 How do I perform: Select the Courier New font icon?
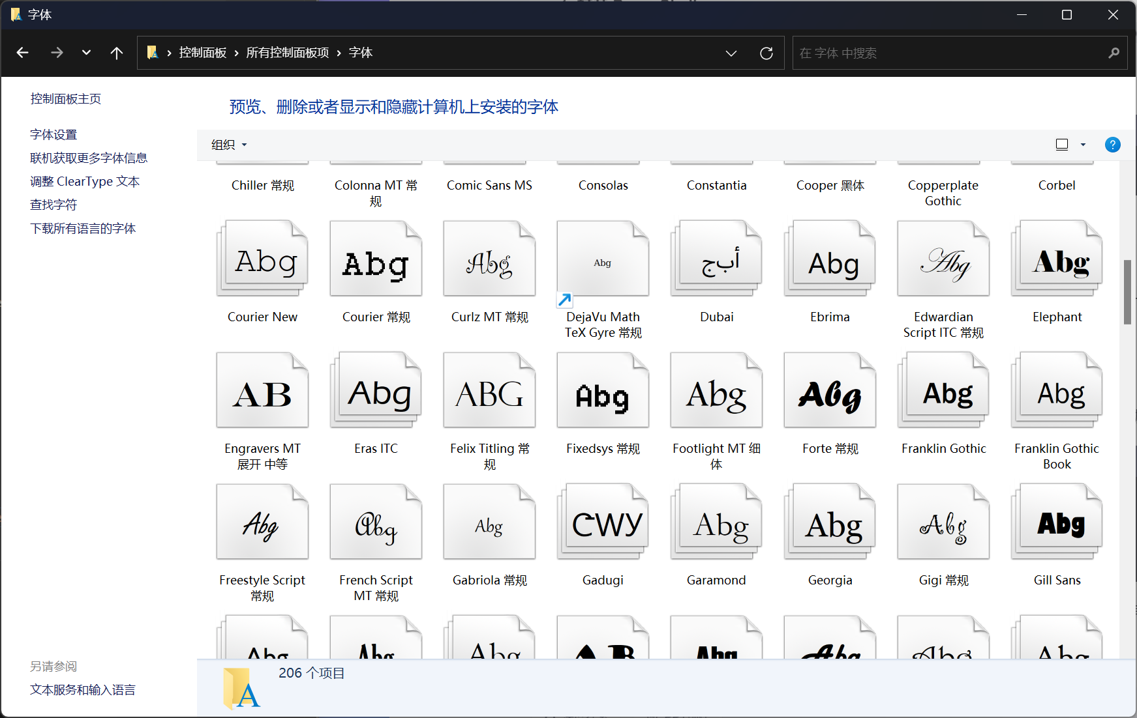point(262,259)
